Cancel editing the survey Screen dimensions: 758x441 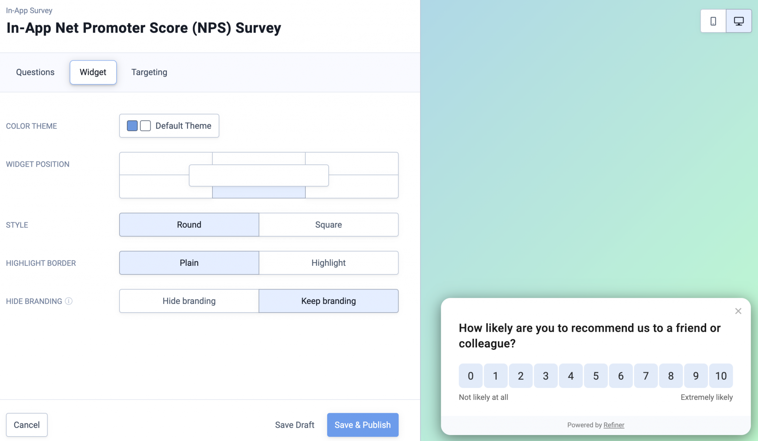point(27,425)
